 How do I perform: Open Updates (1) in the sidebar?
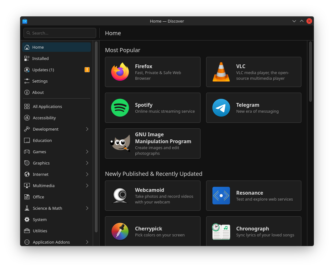[56, 70]
